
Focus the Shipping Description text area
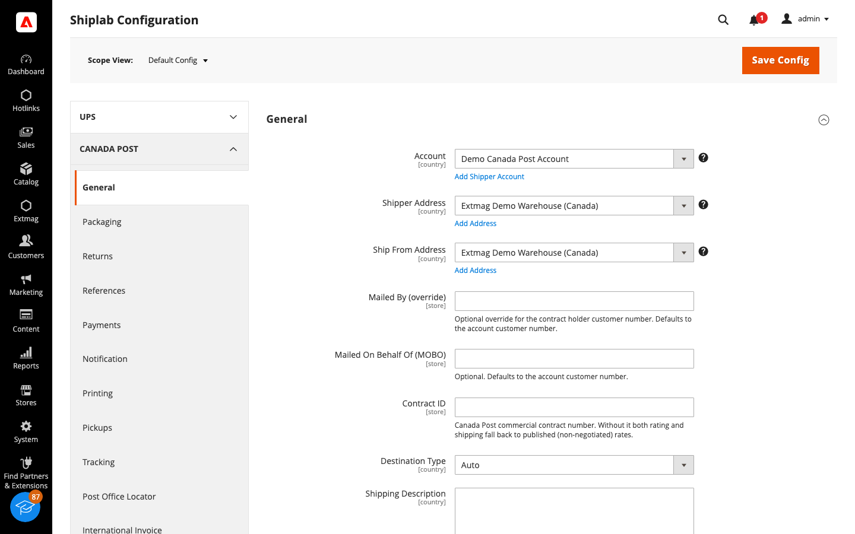click(x=574, y=511)
